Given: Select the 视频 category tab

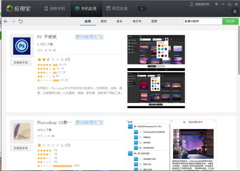Looking at the screenshot, I should pos(154,21).
